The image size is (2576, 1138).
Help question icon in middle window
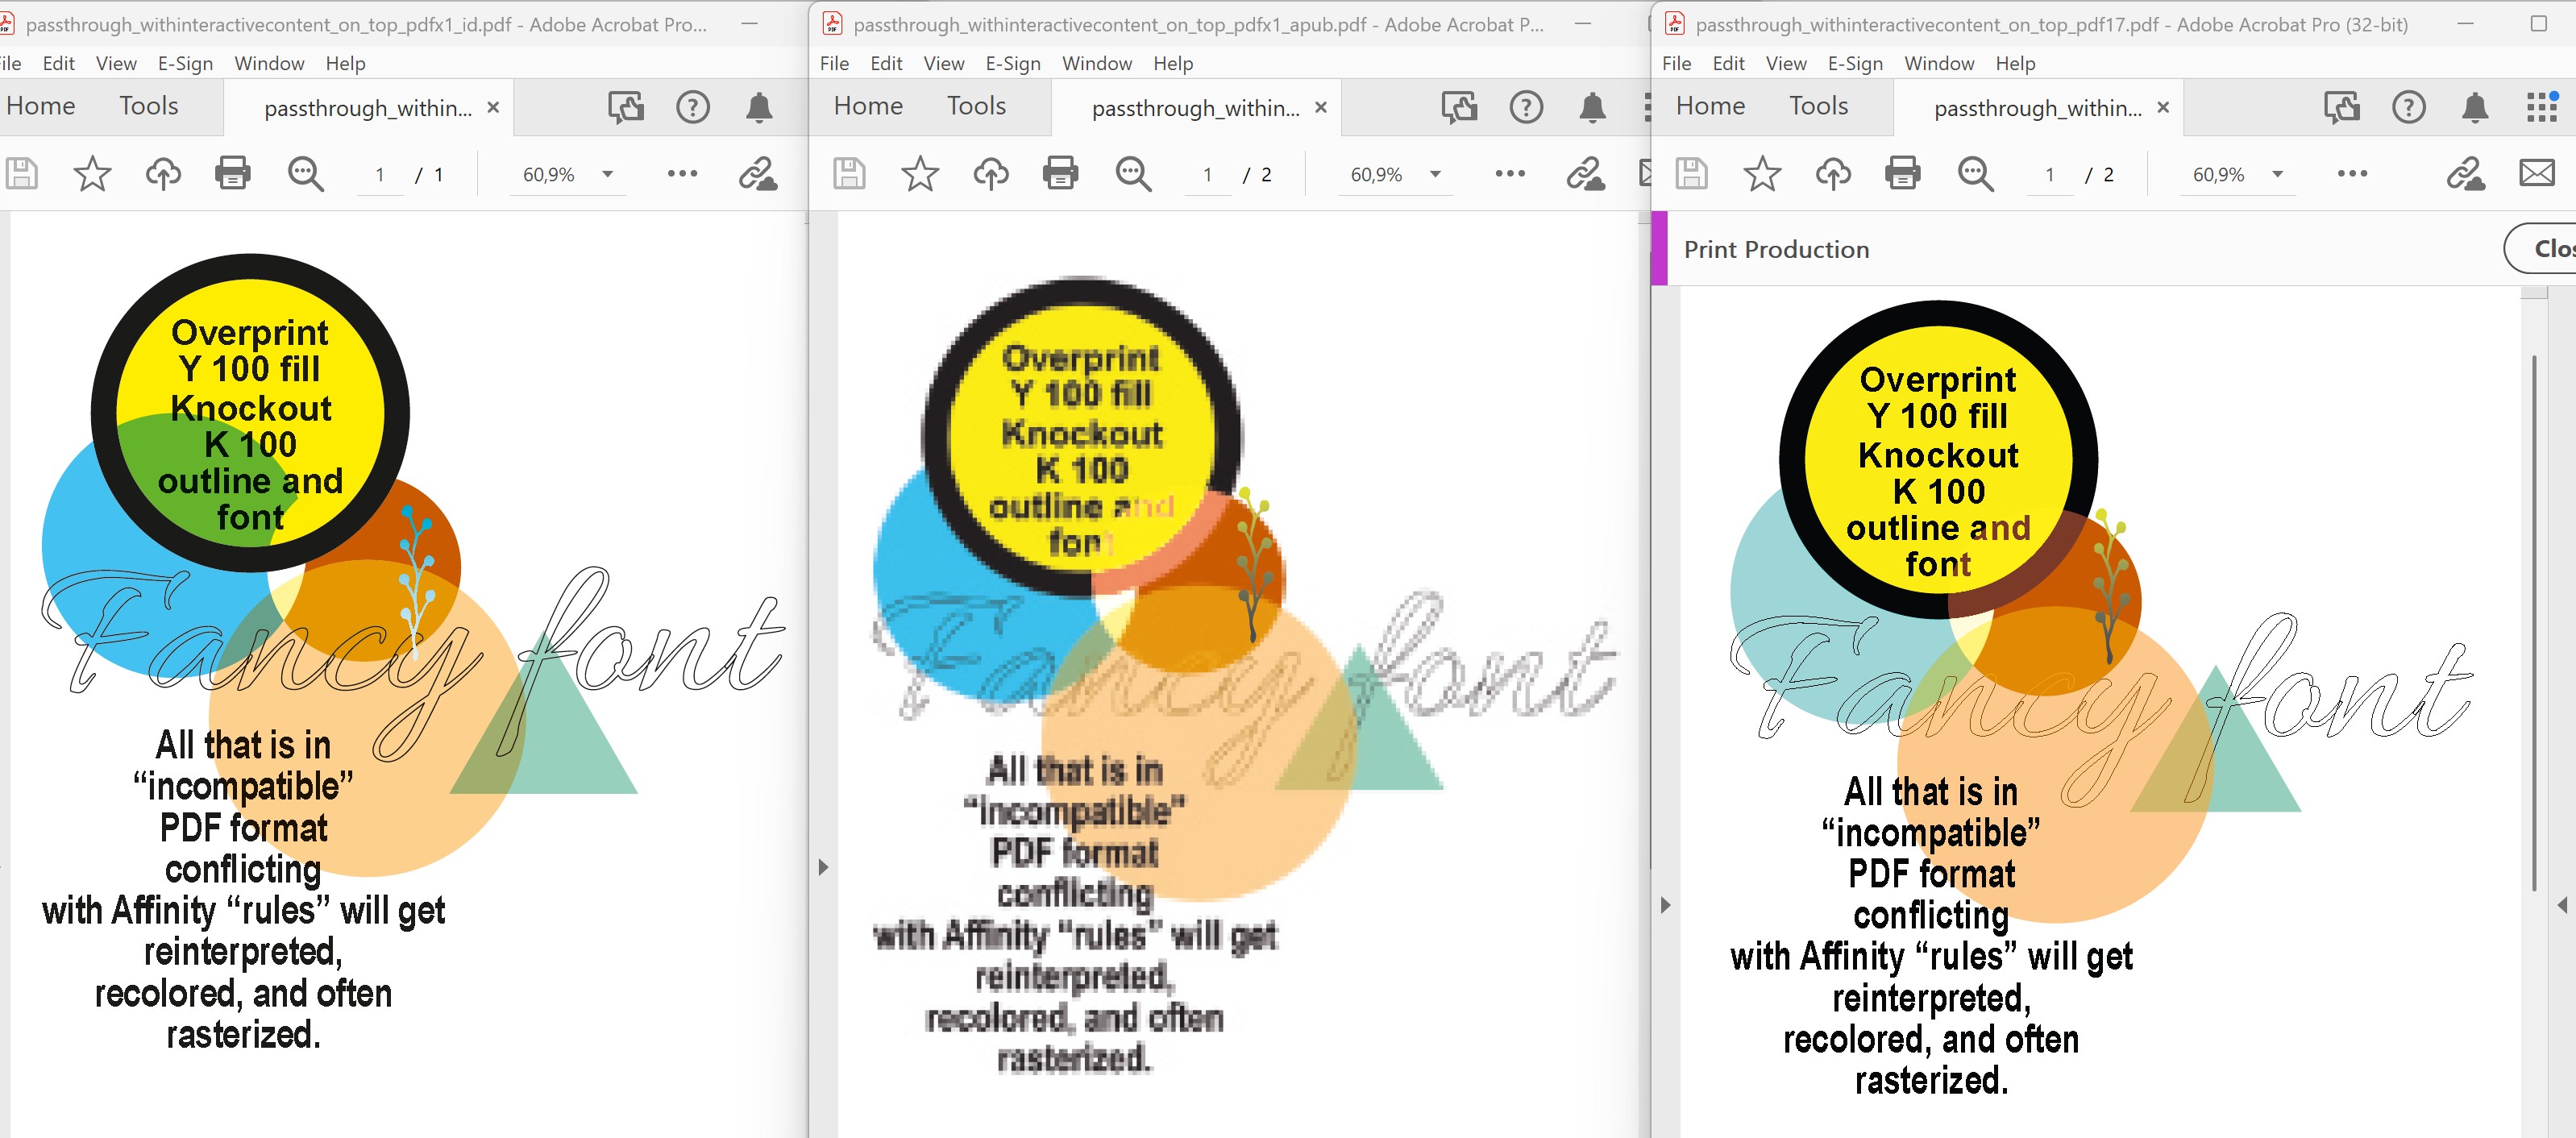1526,107
